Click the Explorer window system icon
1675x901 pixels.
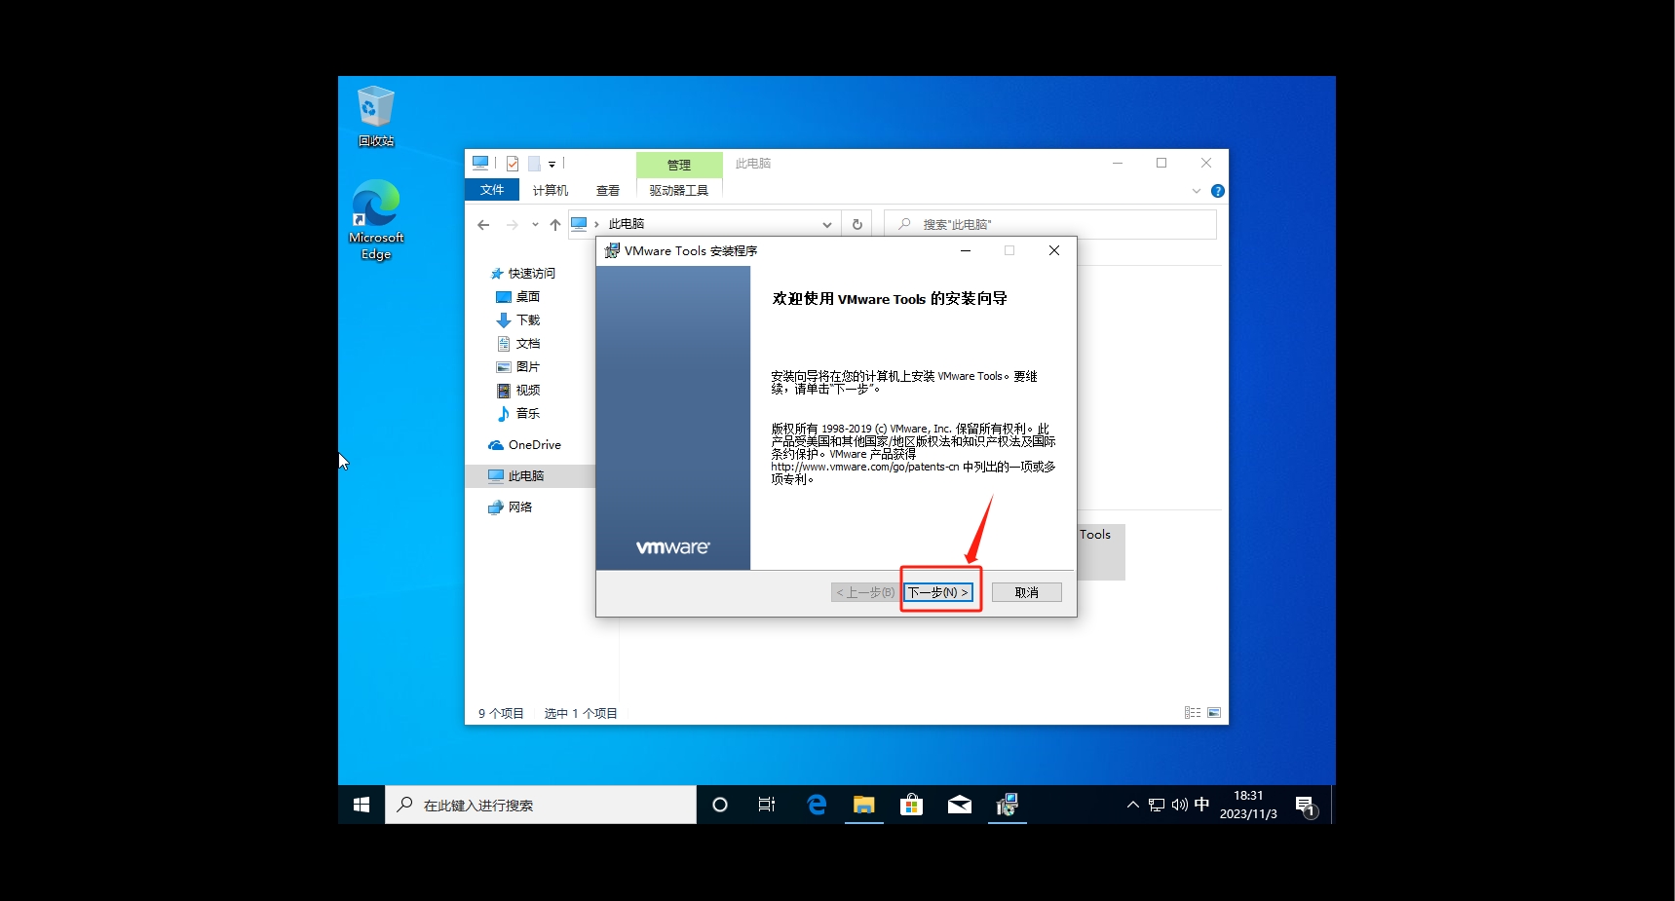(480, 163)
